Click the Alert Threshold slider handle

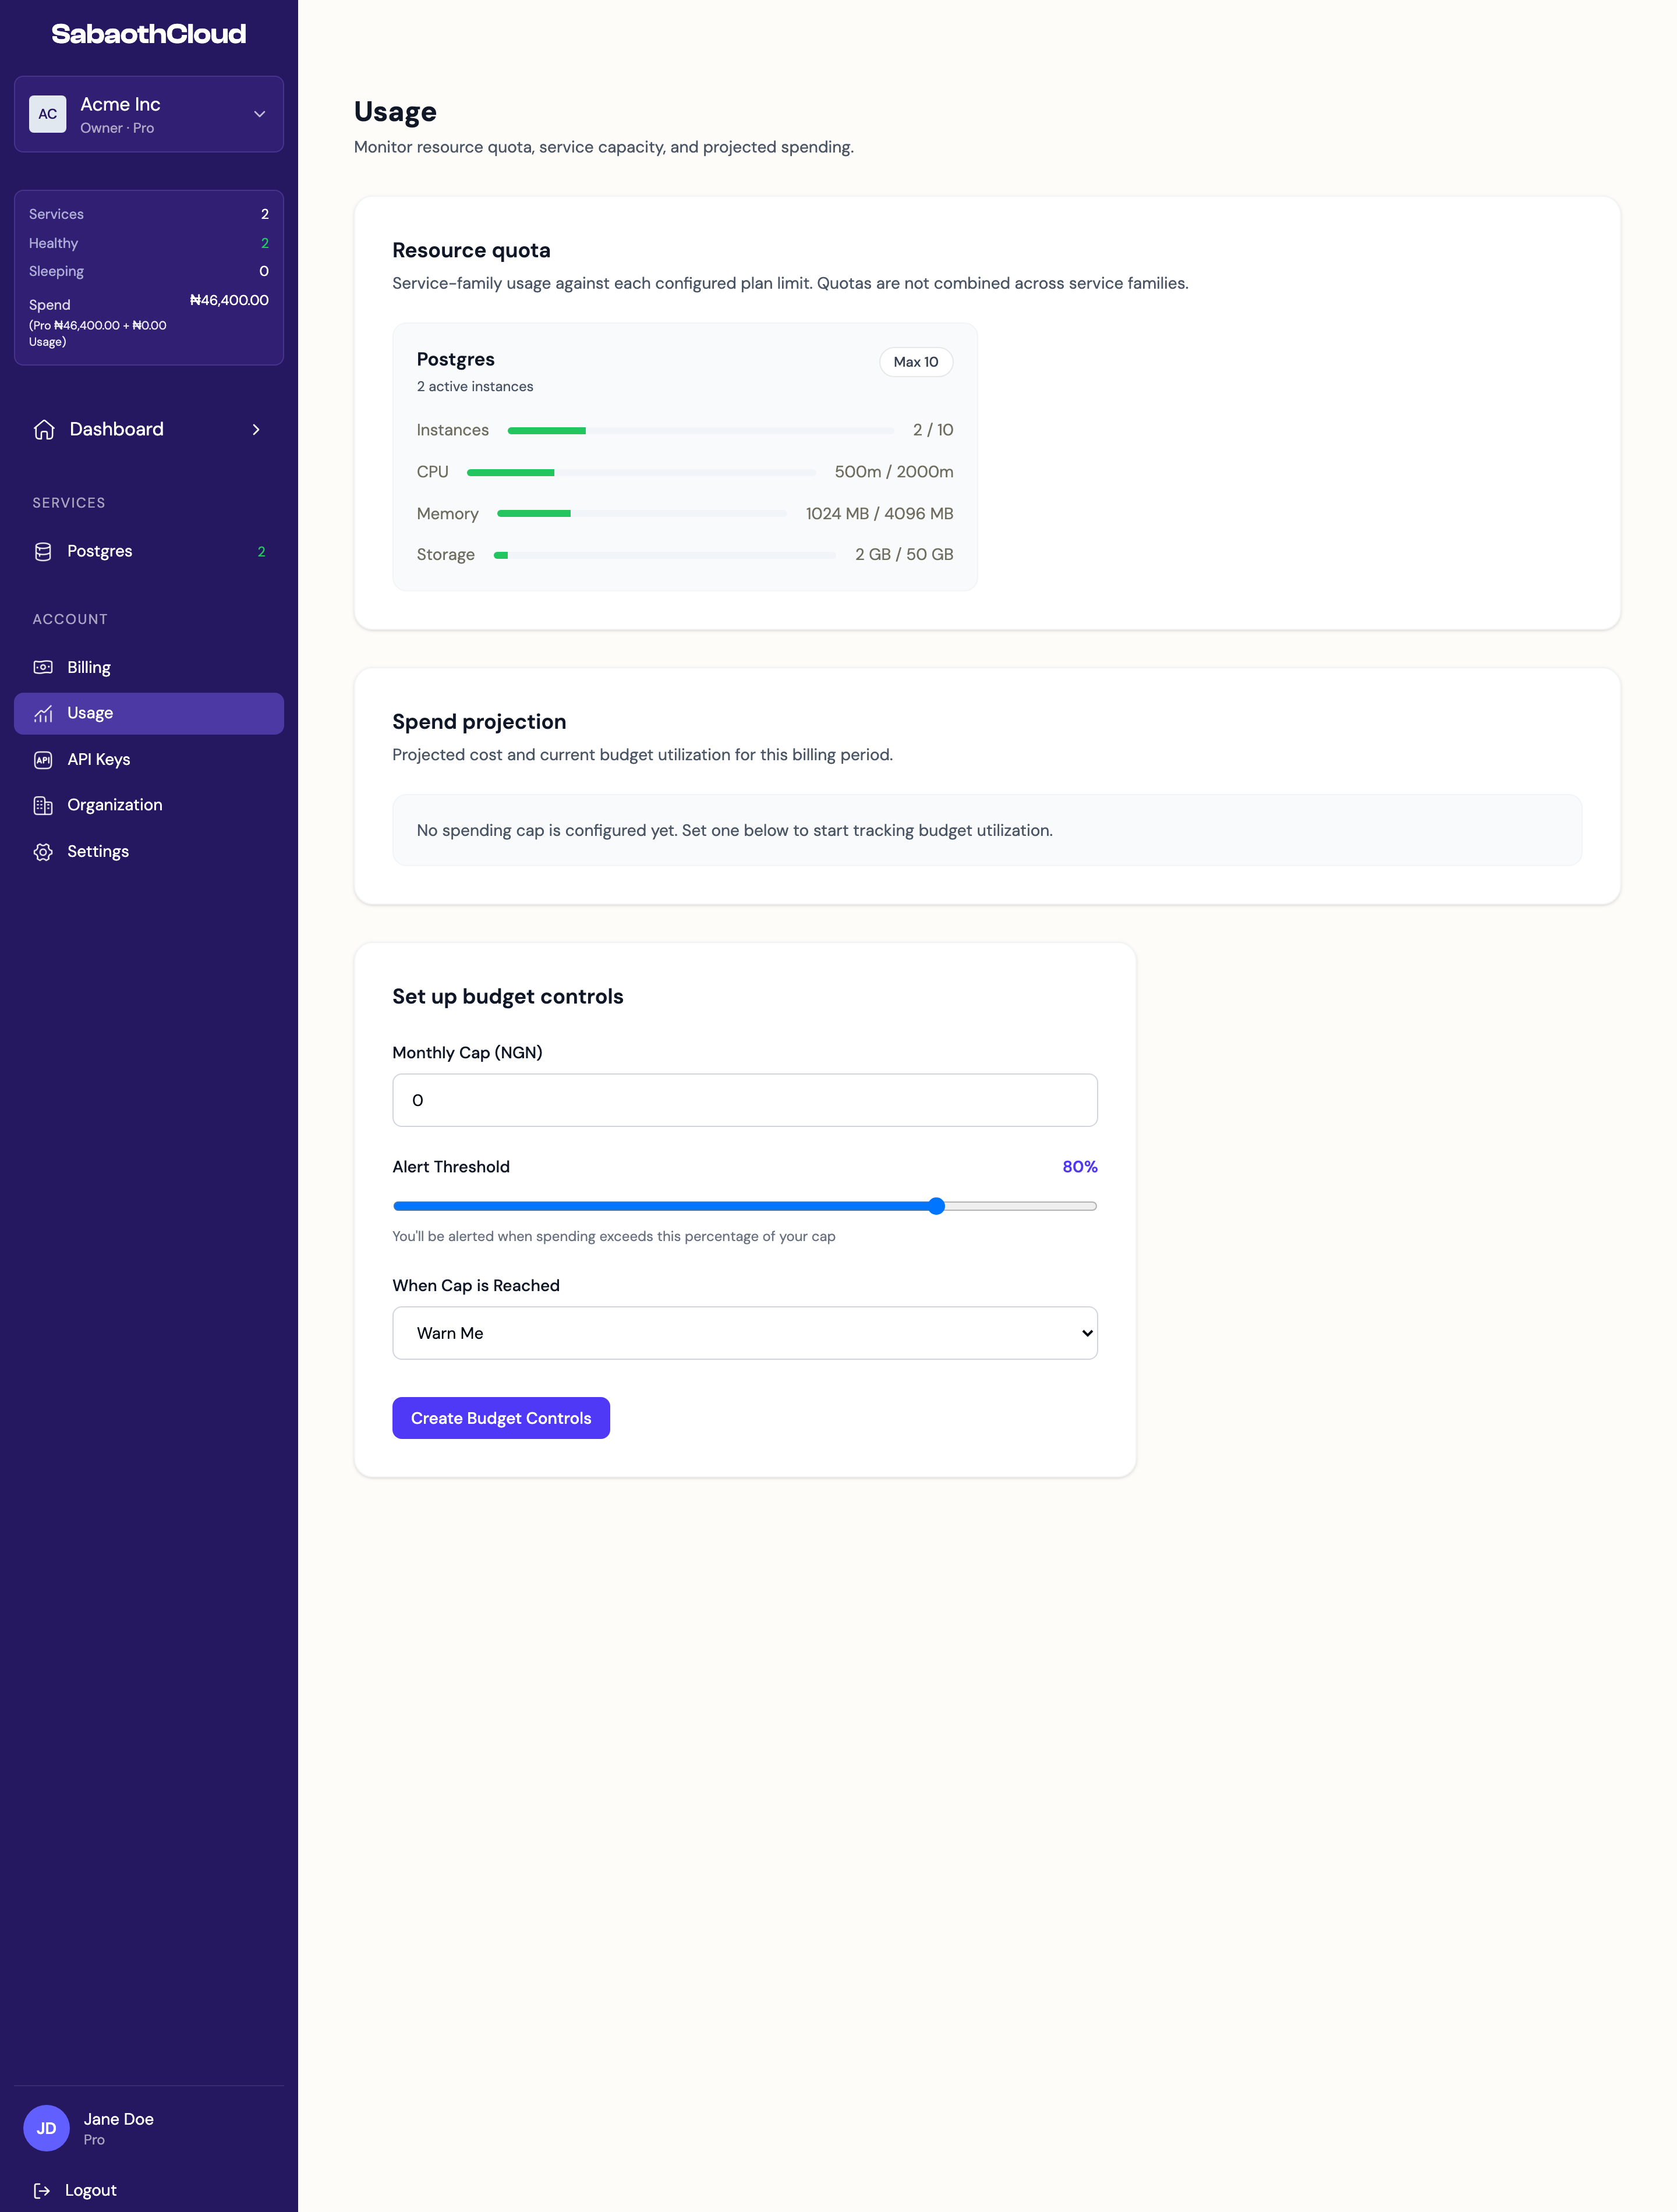click(x=936, y=1206)
